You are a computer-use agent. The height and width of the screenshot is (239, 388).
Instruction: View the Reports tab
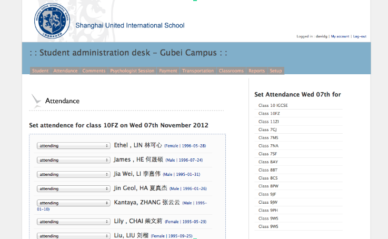point(256,71)
